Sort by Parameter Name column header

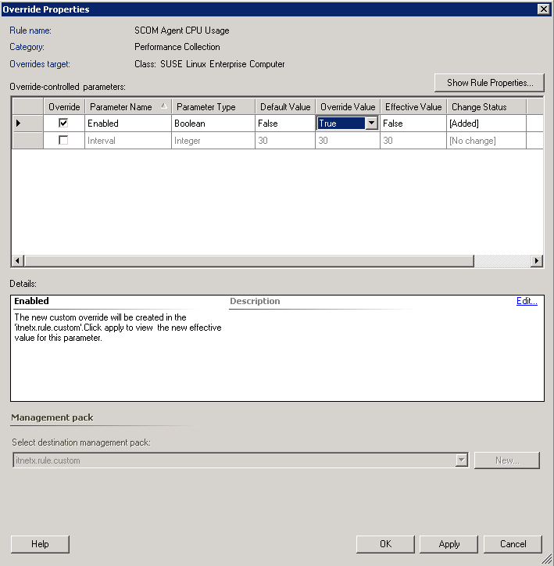[128, 107]
